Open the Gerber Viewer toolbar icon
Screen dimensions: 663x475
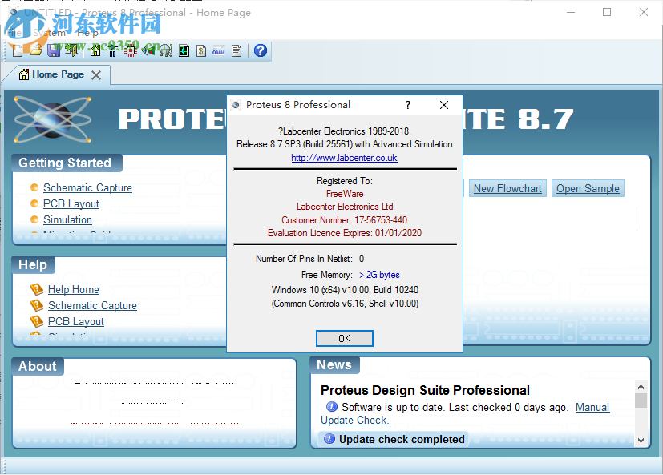point(167,50)
